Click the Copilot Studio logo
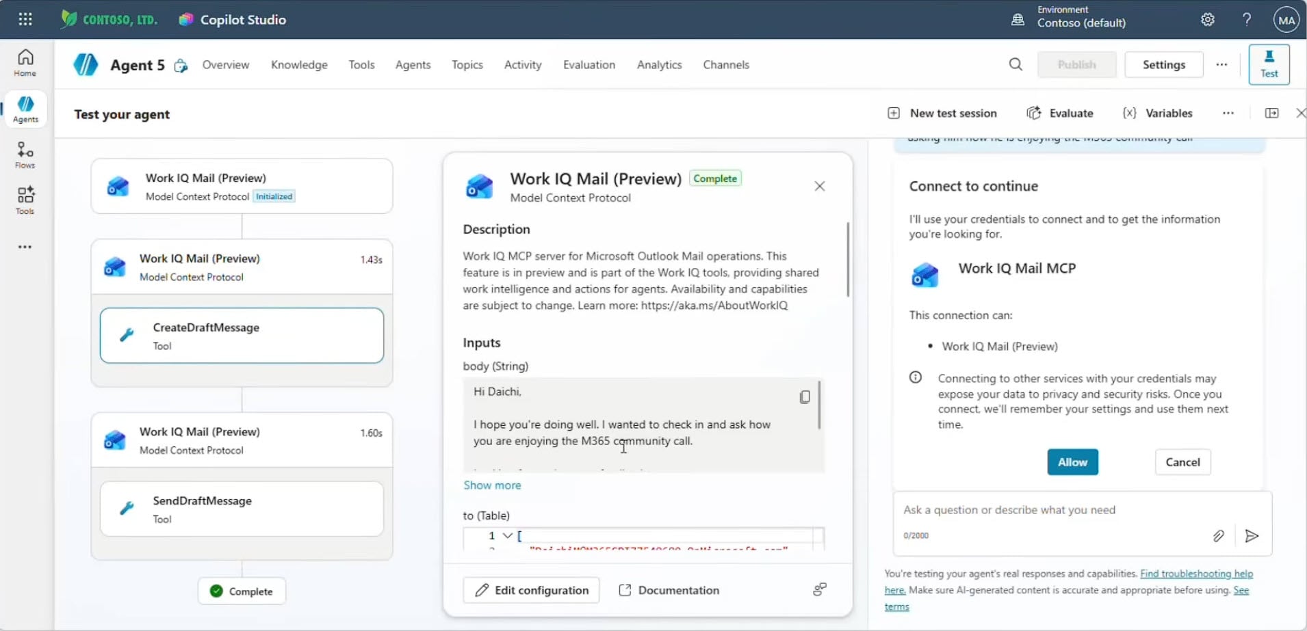Image resolution: width=1307 pixels, height=631 pixels. pos(233,20)
